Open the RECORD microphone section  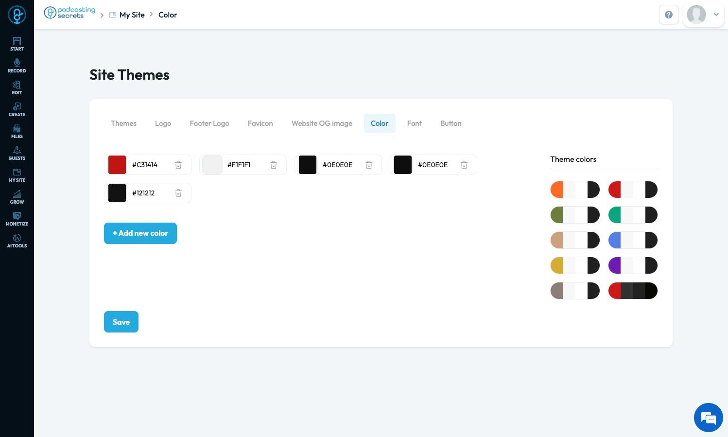pos(17,66)
